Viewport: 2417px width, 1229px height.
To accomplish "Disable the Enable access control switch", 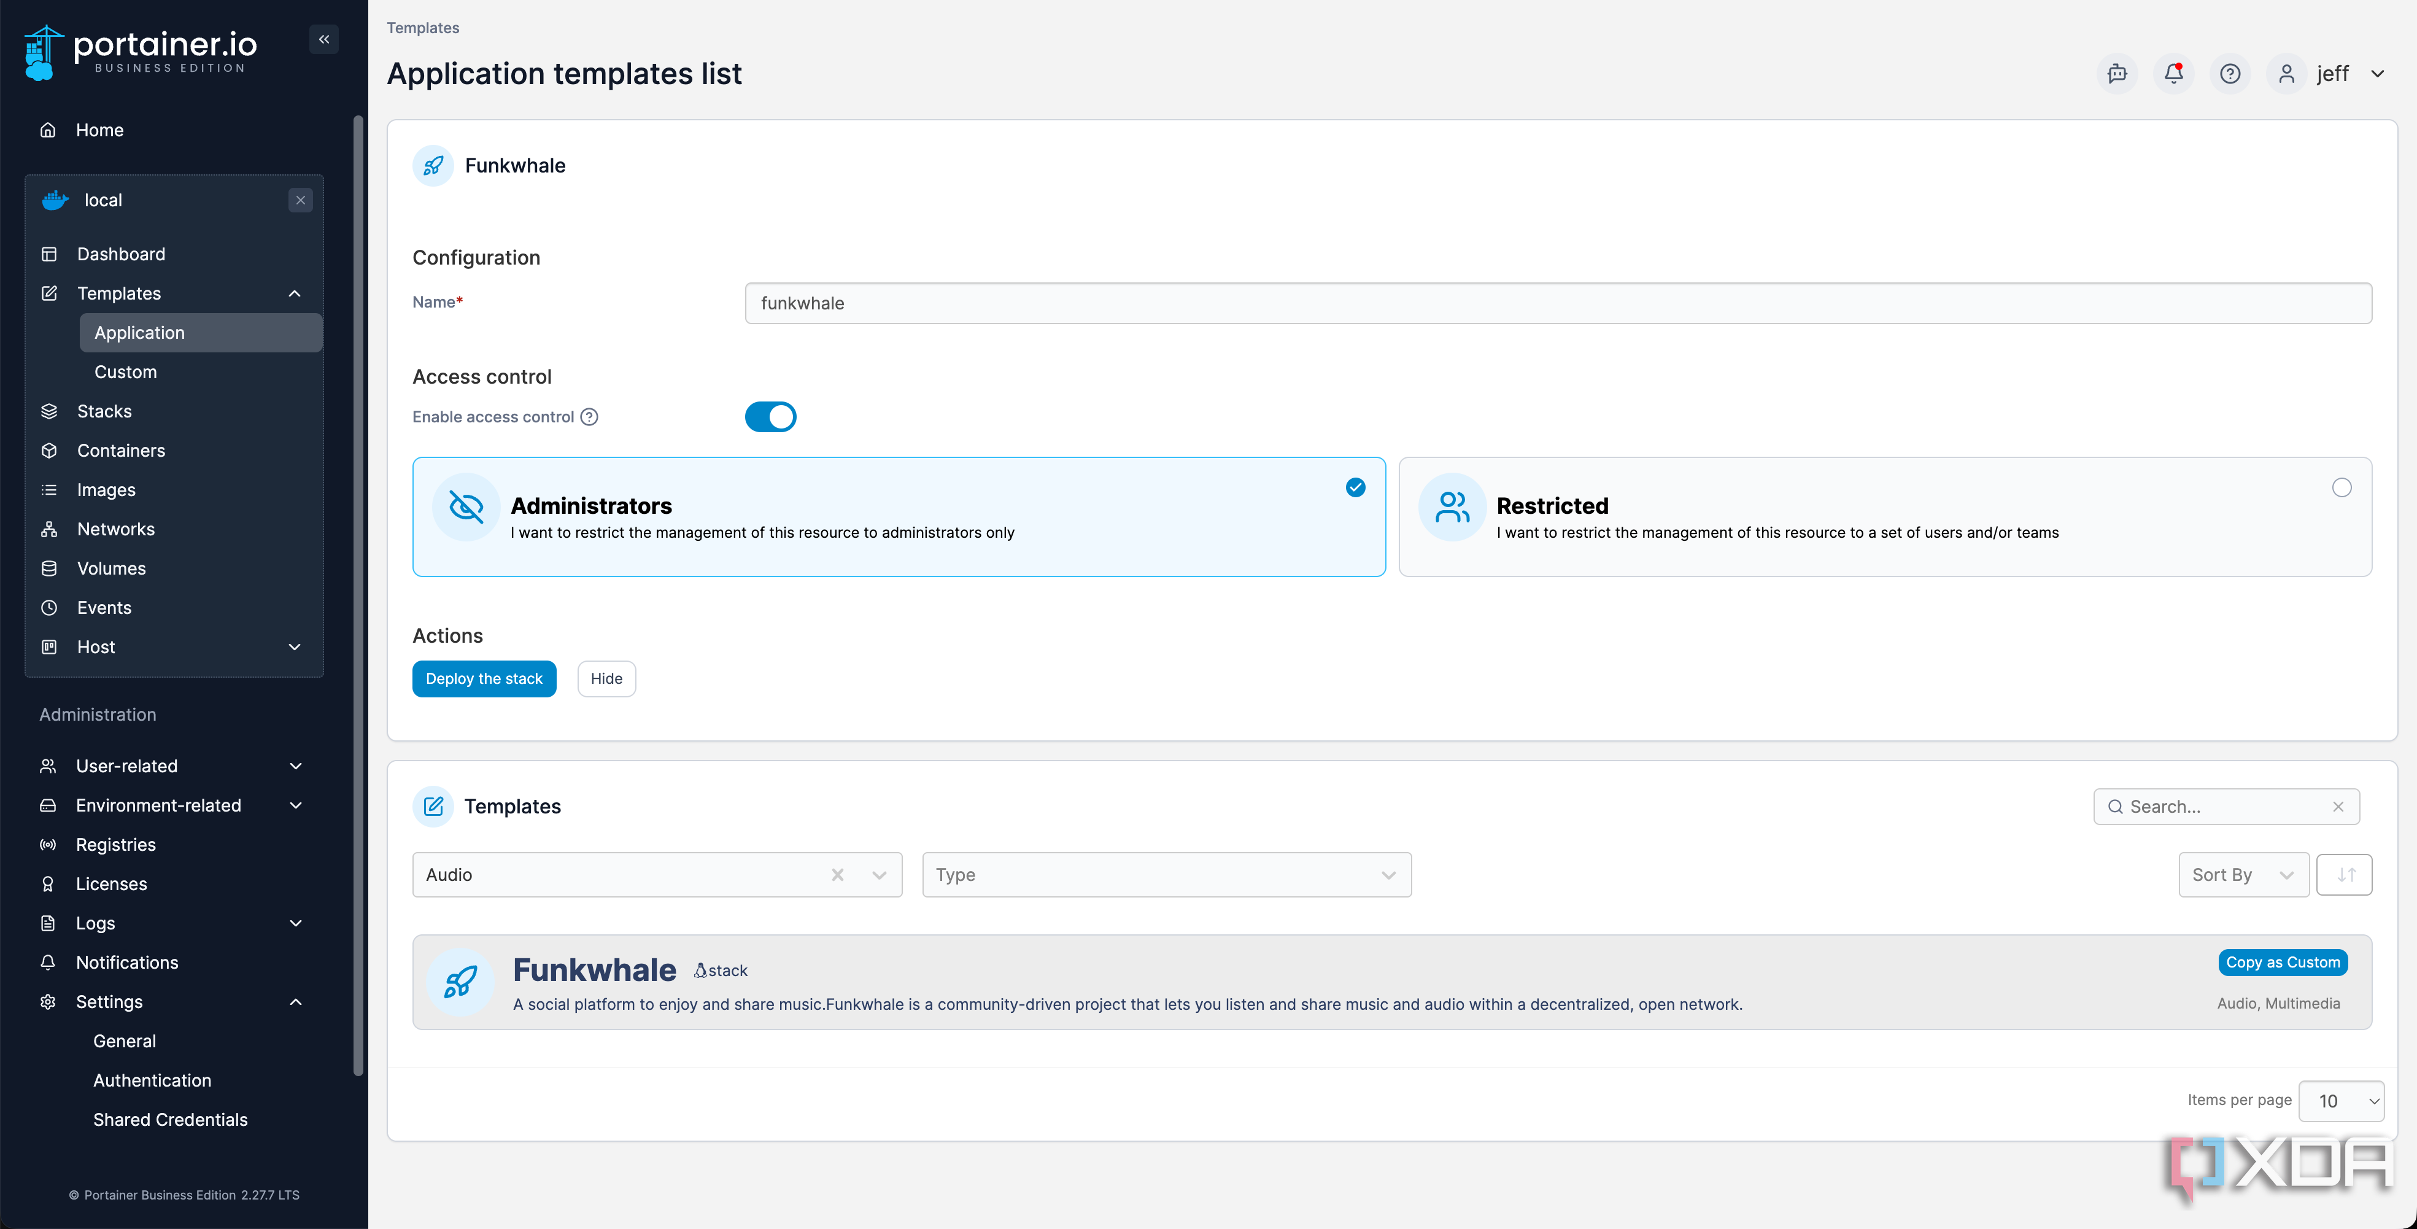I will coord(770,417).
